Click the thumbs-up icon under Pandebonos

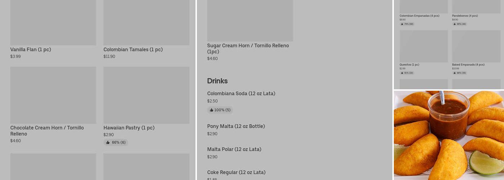454,24
